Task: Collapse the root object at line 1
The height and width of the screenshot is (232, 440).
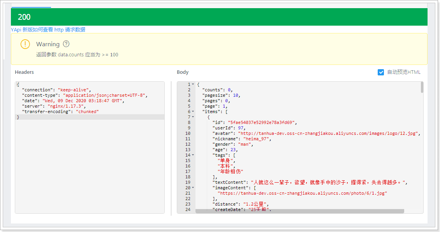Action: click(193, 84)
